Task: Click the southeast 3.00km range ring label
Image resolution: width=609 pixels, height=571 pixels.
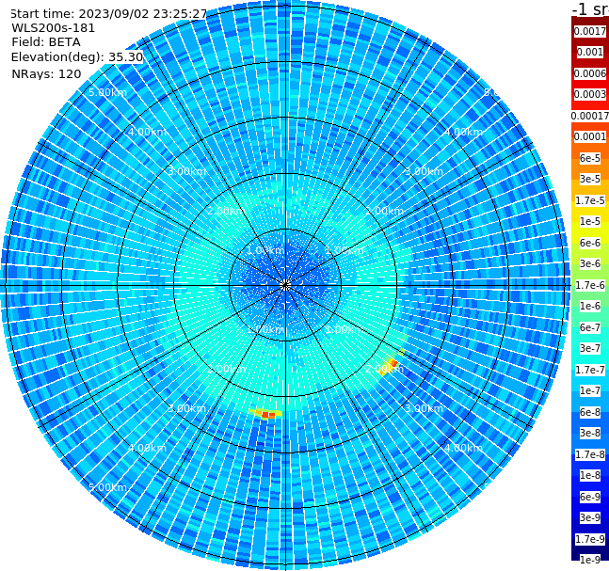Action: coord(424,408)
